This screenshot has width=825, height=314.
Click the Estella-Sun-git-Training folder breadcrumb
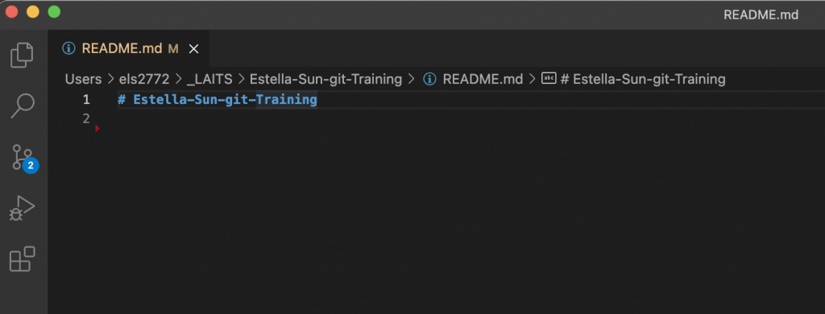(325, 80)
